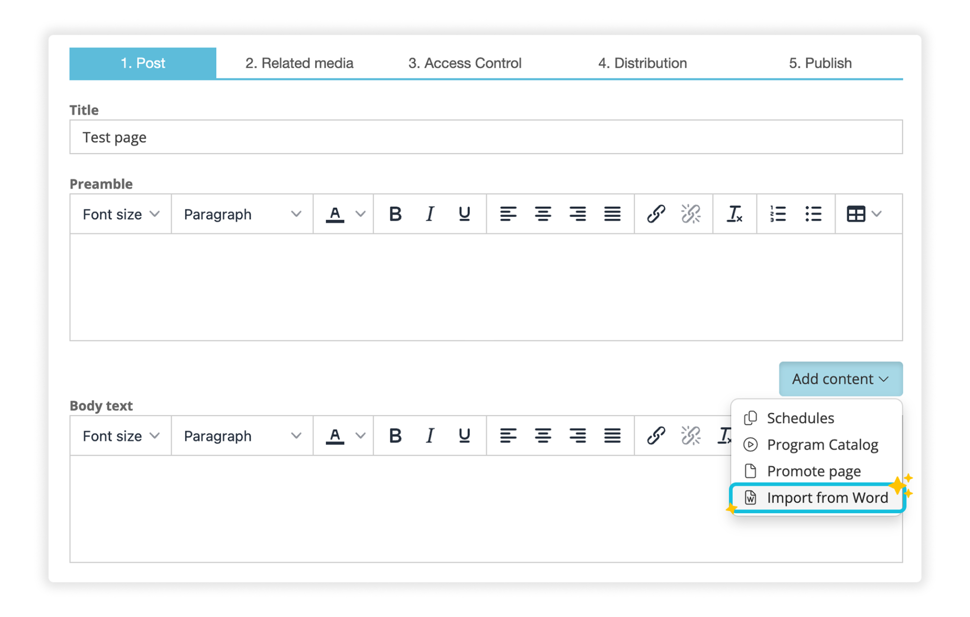
Task: Clear formatting in Preamble toolbar
Action: pos(734,214)
